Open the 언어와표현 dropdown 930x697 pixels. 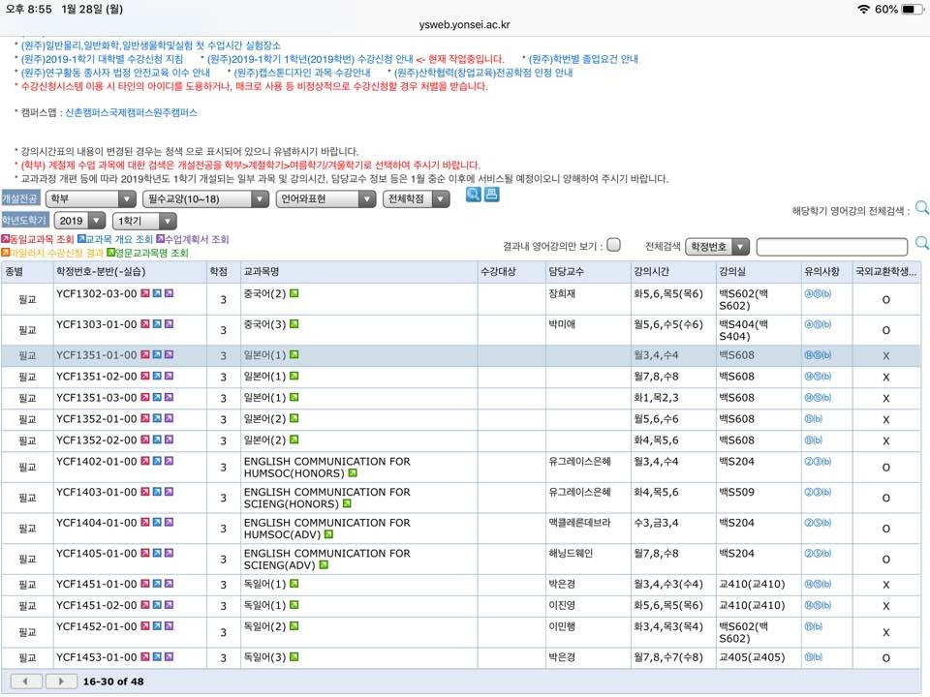pyautogui.click(x=326, y=199)
